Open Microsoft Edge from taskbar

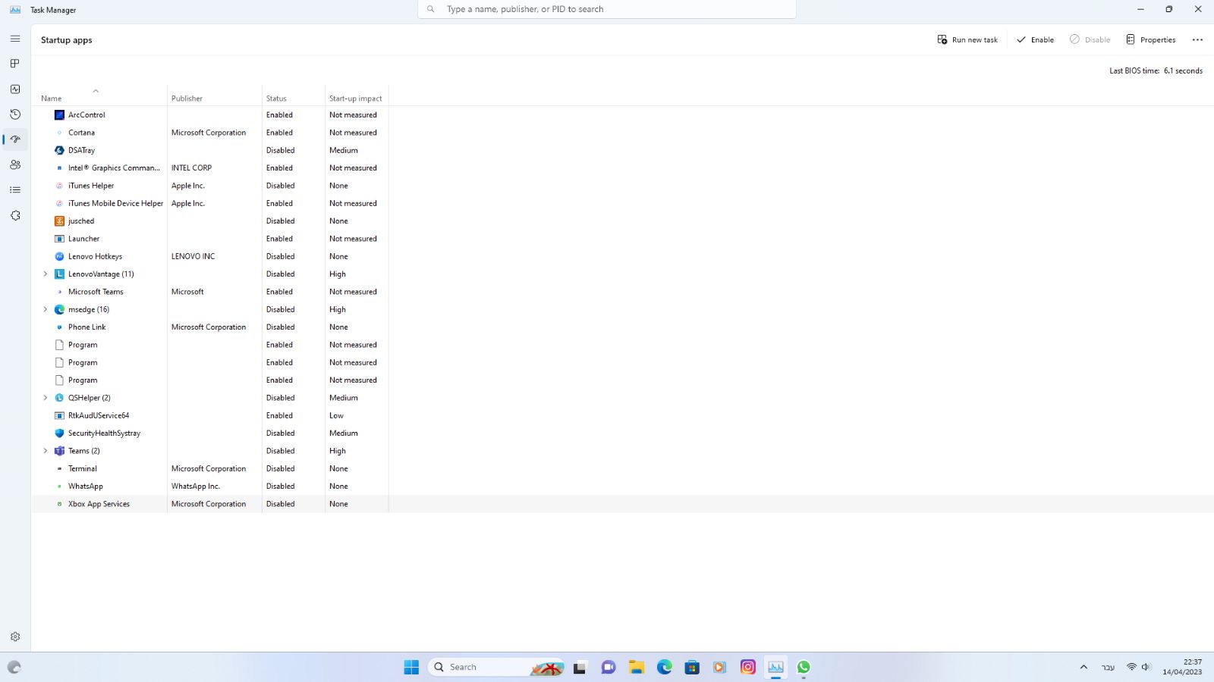[x=664, y=667]
